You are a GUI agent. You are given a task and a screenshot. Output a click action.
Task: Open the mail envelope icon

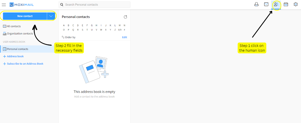pos(266,4)
